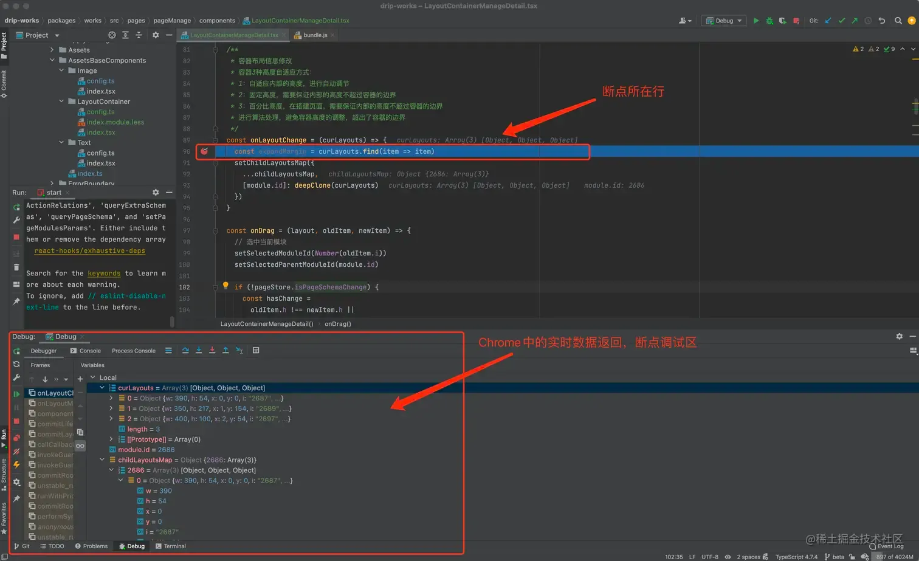Open the TODO tool window tab

point(52,546)
